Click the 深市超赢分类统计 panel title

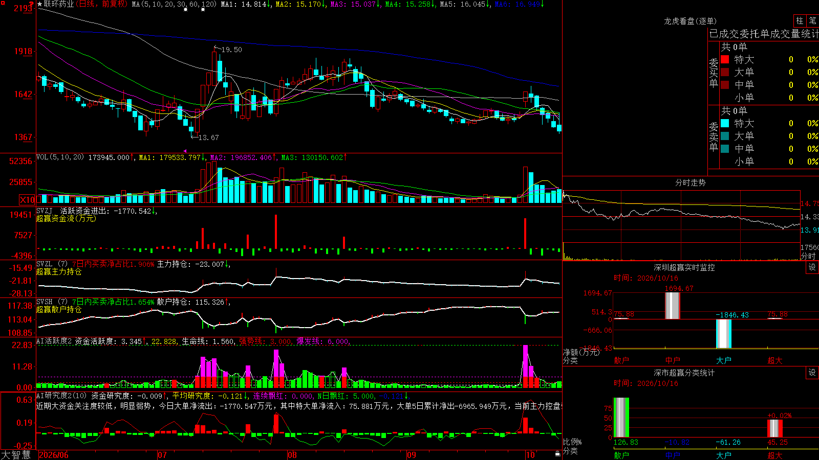click(x=684, y=373)
